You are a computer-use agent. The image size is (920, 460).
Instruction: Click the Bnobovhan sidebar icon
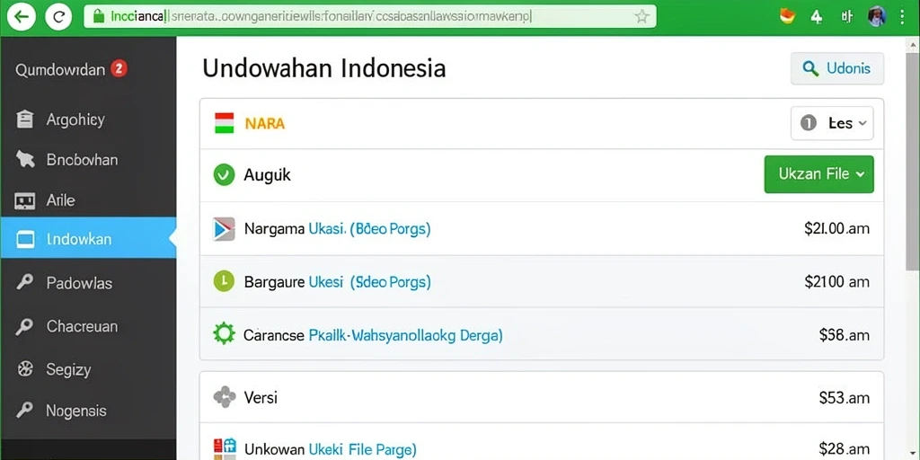click(x=25, y=159)
